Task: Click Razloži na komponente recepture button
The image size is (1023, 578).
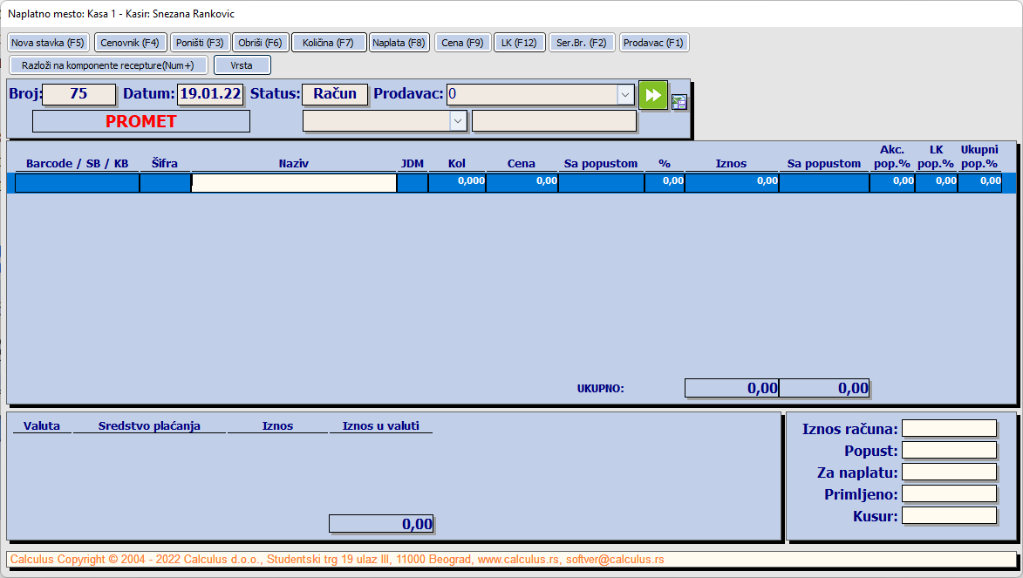Action: pos(108,65)
